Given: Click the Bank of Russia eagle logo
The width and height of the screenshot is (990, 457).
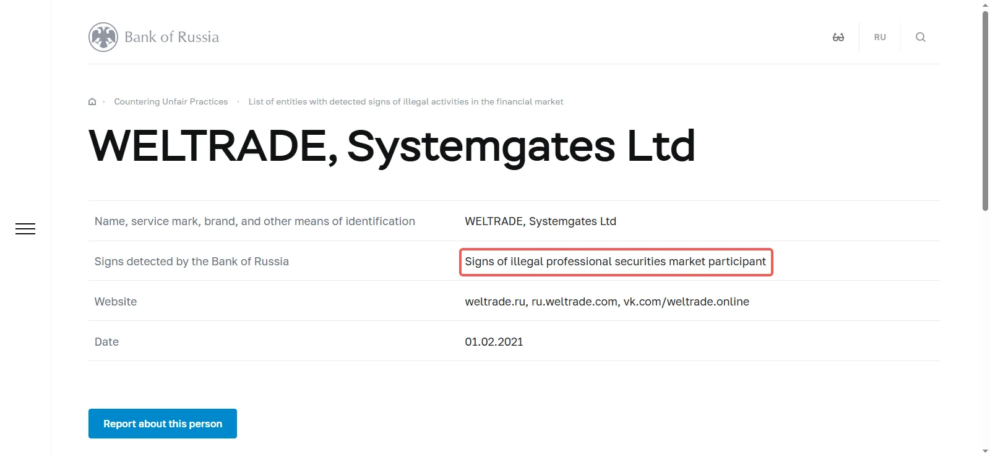Looking at the screenshot, I should pyautogui.click(x=103, y=37).
